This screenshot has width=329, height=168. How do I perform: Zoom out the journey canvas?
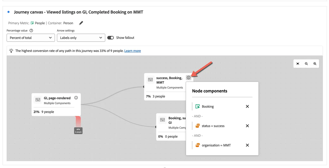306,64
